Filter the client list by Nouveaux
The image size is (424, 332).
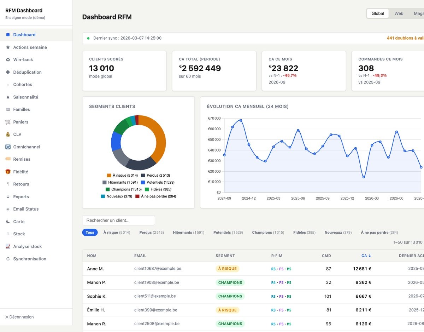(x=338, y=233)
